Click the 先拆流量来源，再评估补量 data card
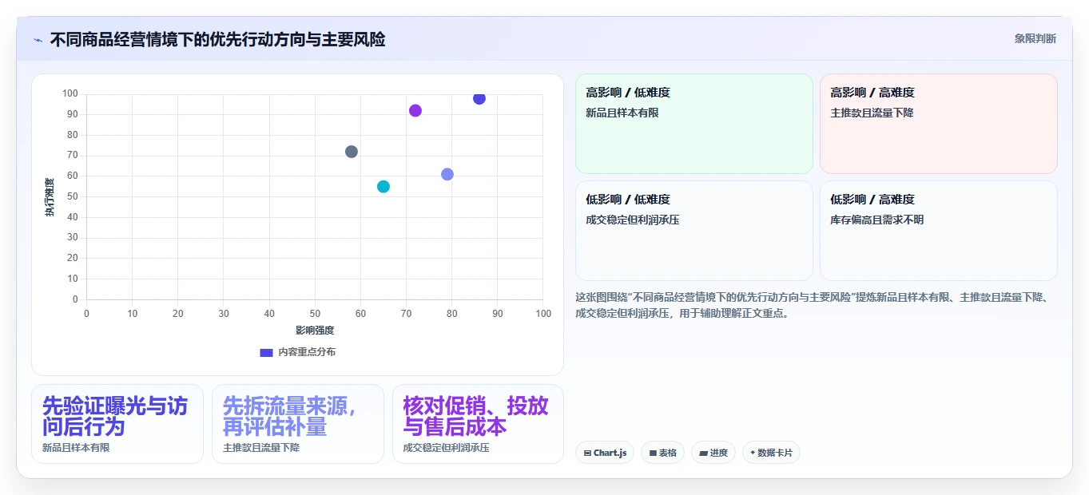Image resolution: width=1089 pixels, height=495 pixels. [x=297, y=424]
